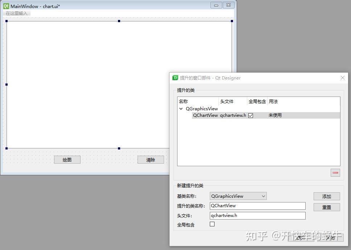Click the green Designer icon on the dialog title bar

[175, 78]
